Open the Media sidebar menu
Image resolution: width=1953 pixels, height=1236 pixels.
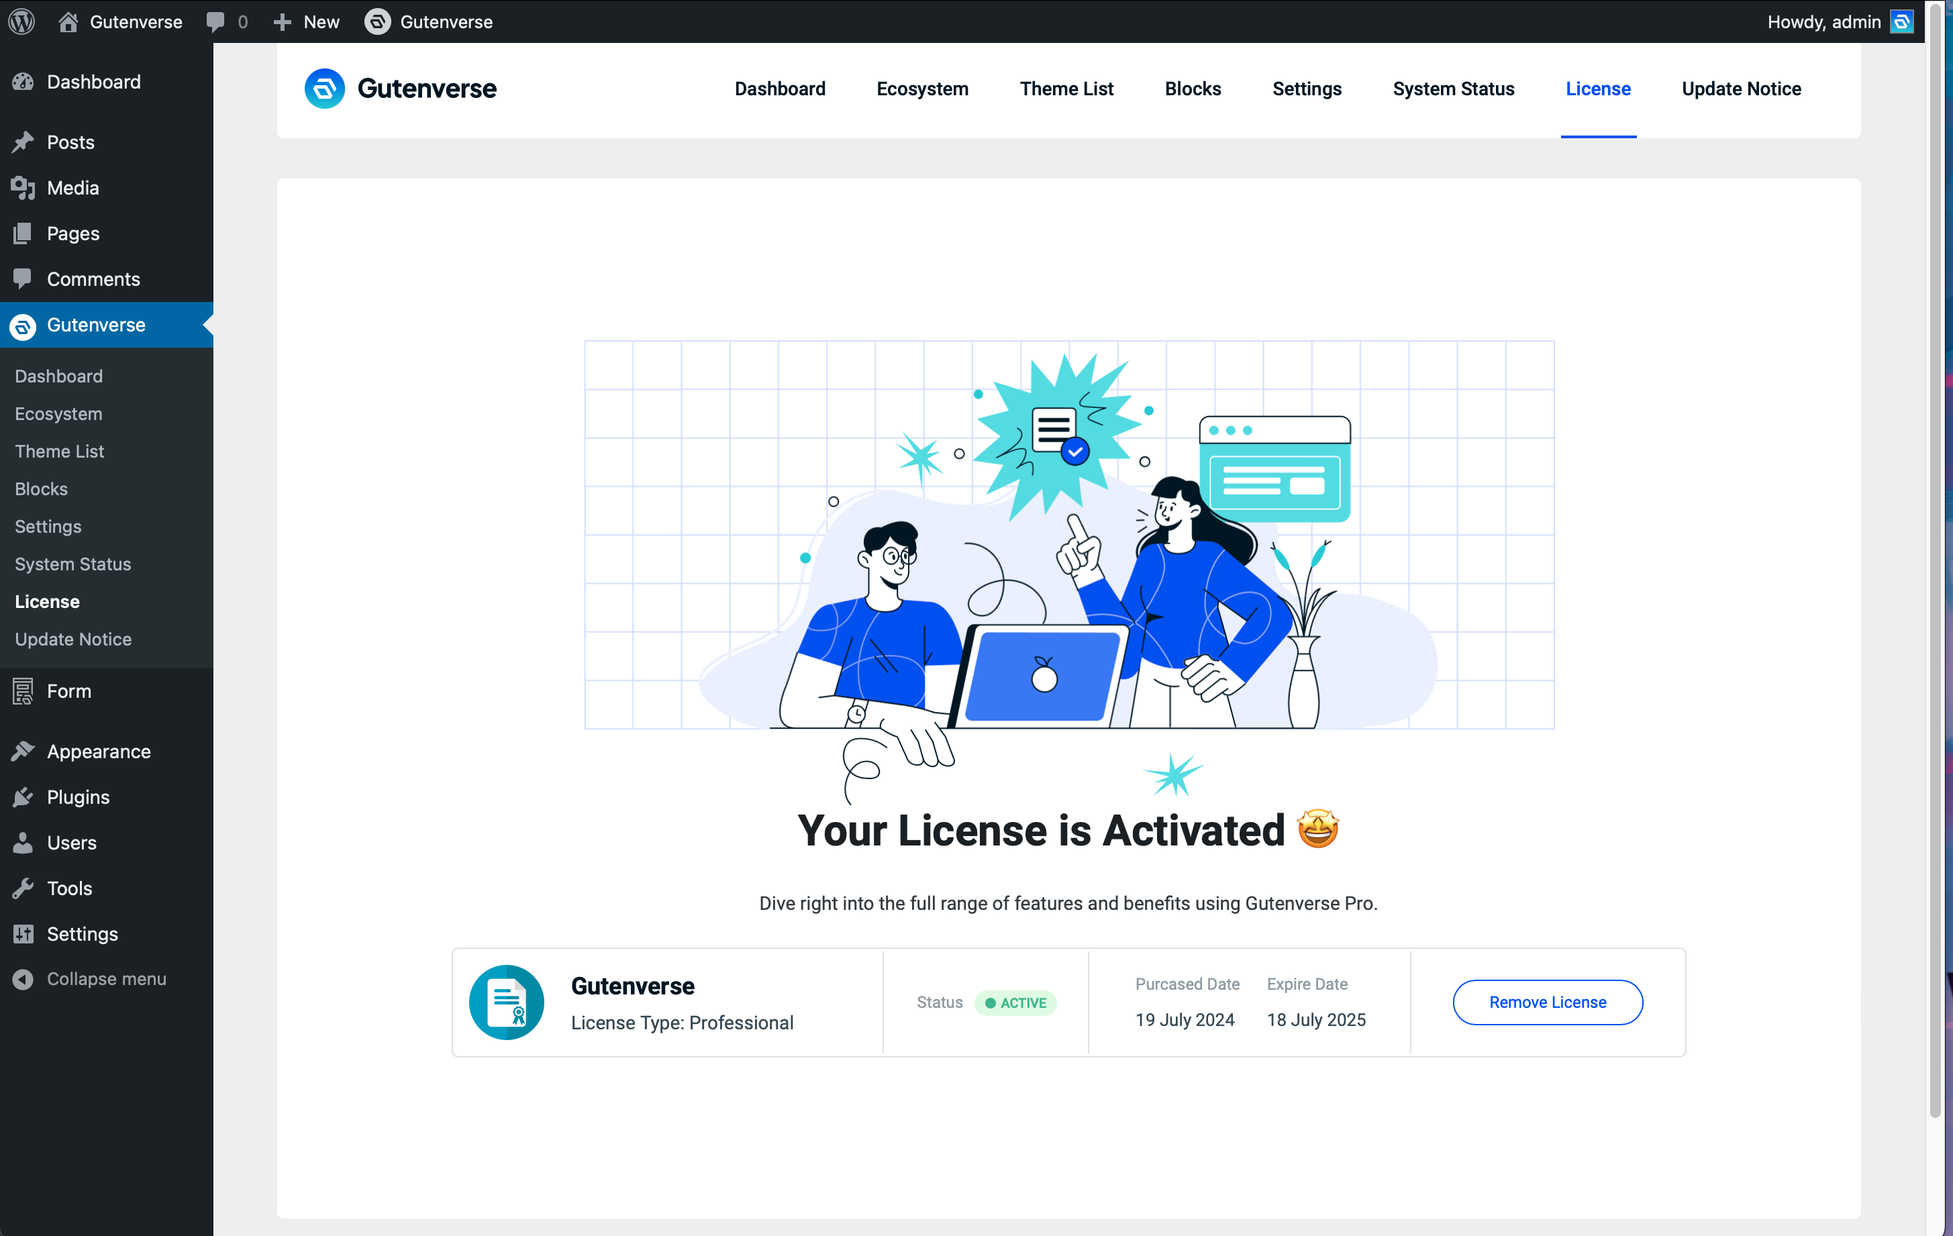(x=72, y=187)
